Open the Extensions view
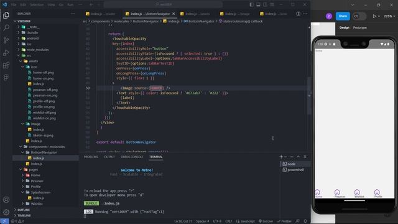398x224 pixels. point(6,65)
